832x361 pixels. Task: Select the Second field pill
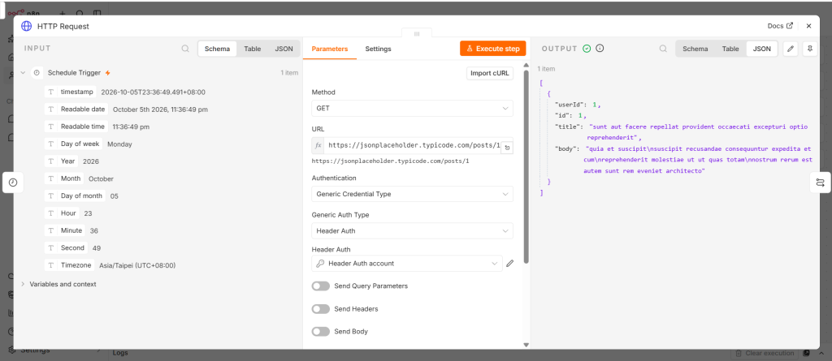coord(67,247)
